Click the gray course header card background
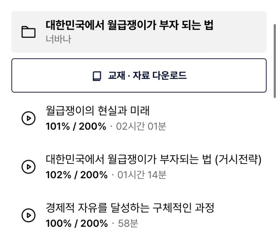Image resolution: width=278 pixels, height=247 pixels. 139,32
